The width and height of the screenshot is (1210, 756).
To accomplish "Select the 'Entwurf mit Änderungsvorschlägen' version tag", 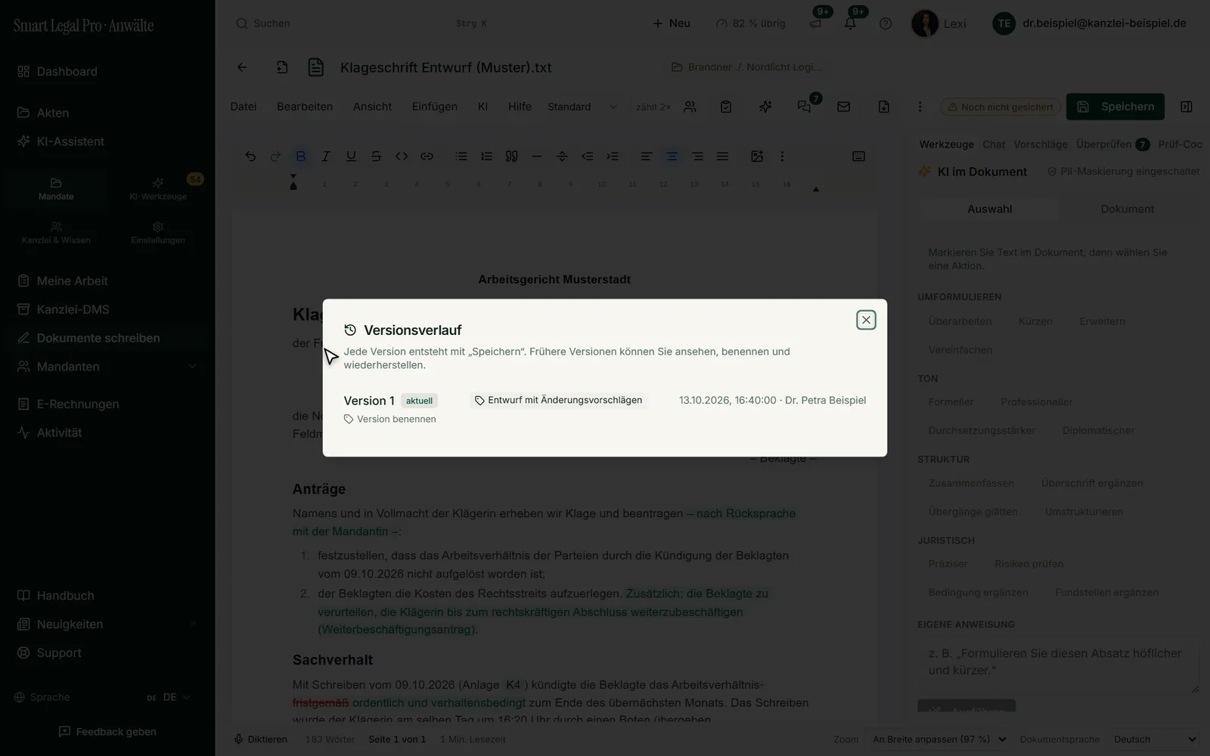I will coord(558,400).
